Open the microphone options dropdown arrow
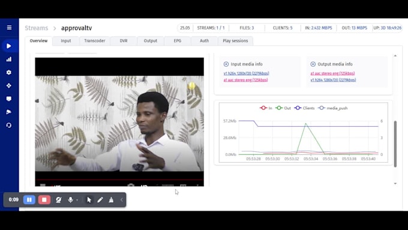 77,200
